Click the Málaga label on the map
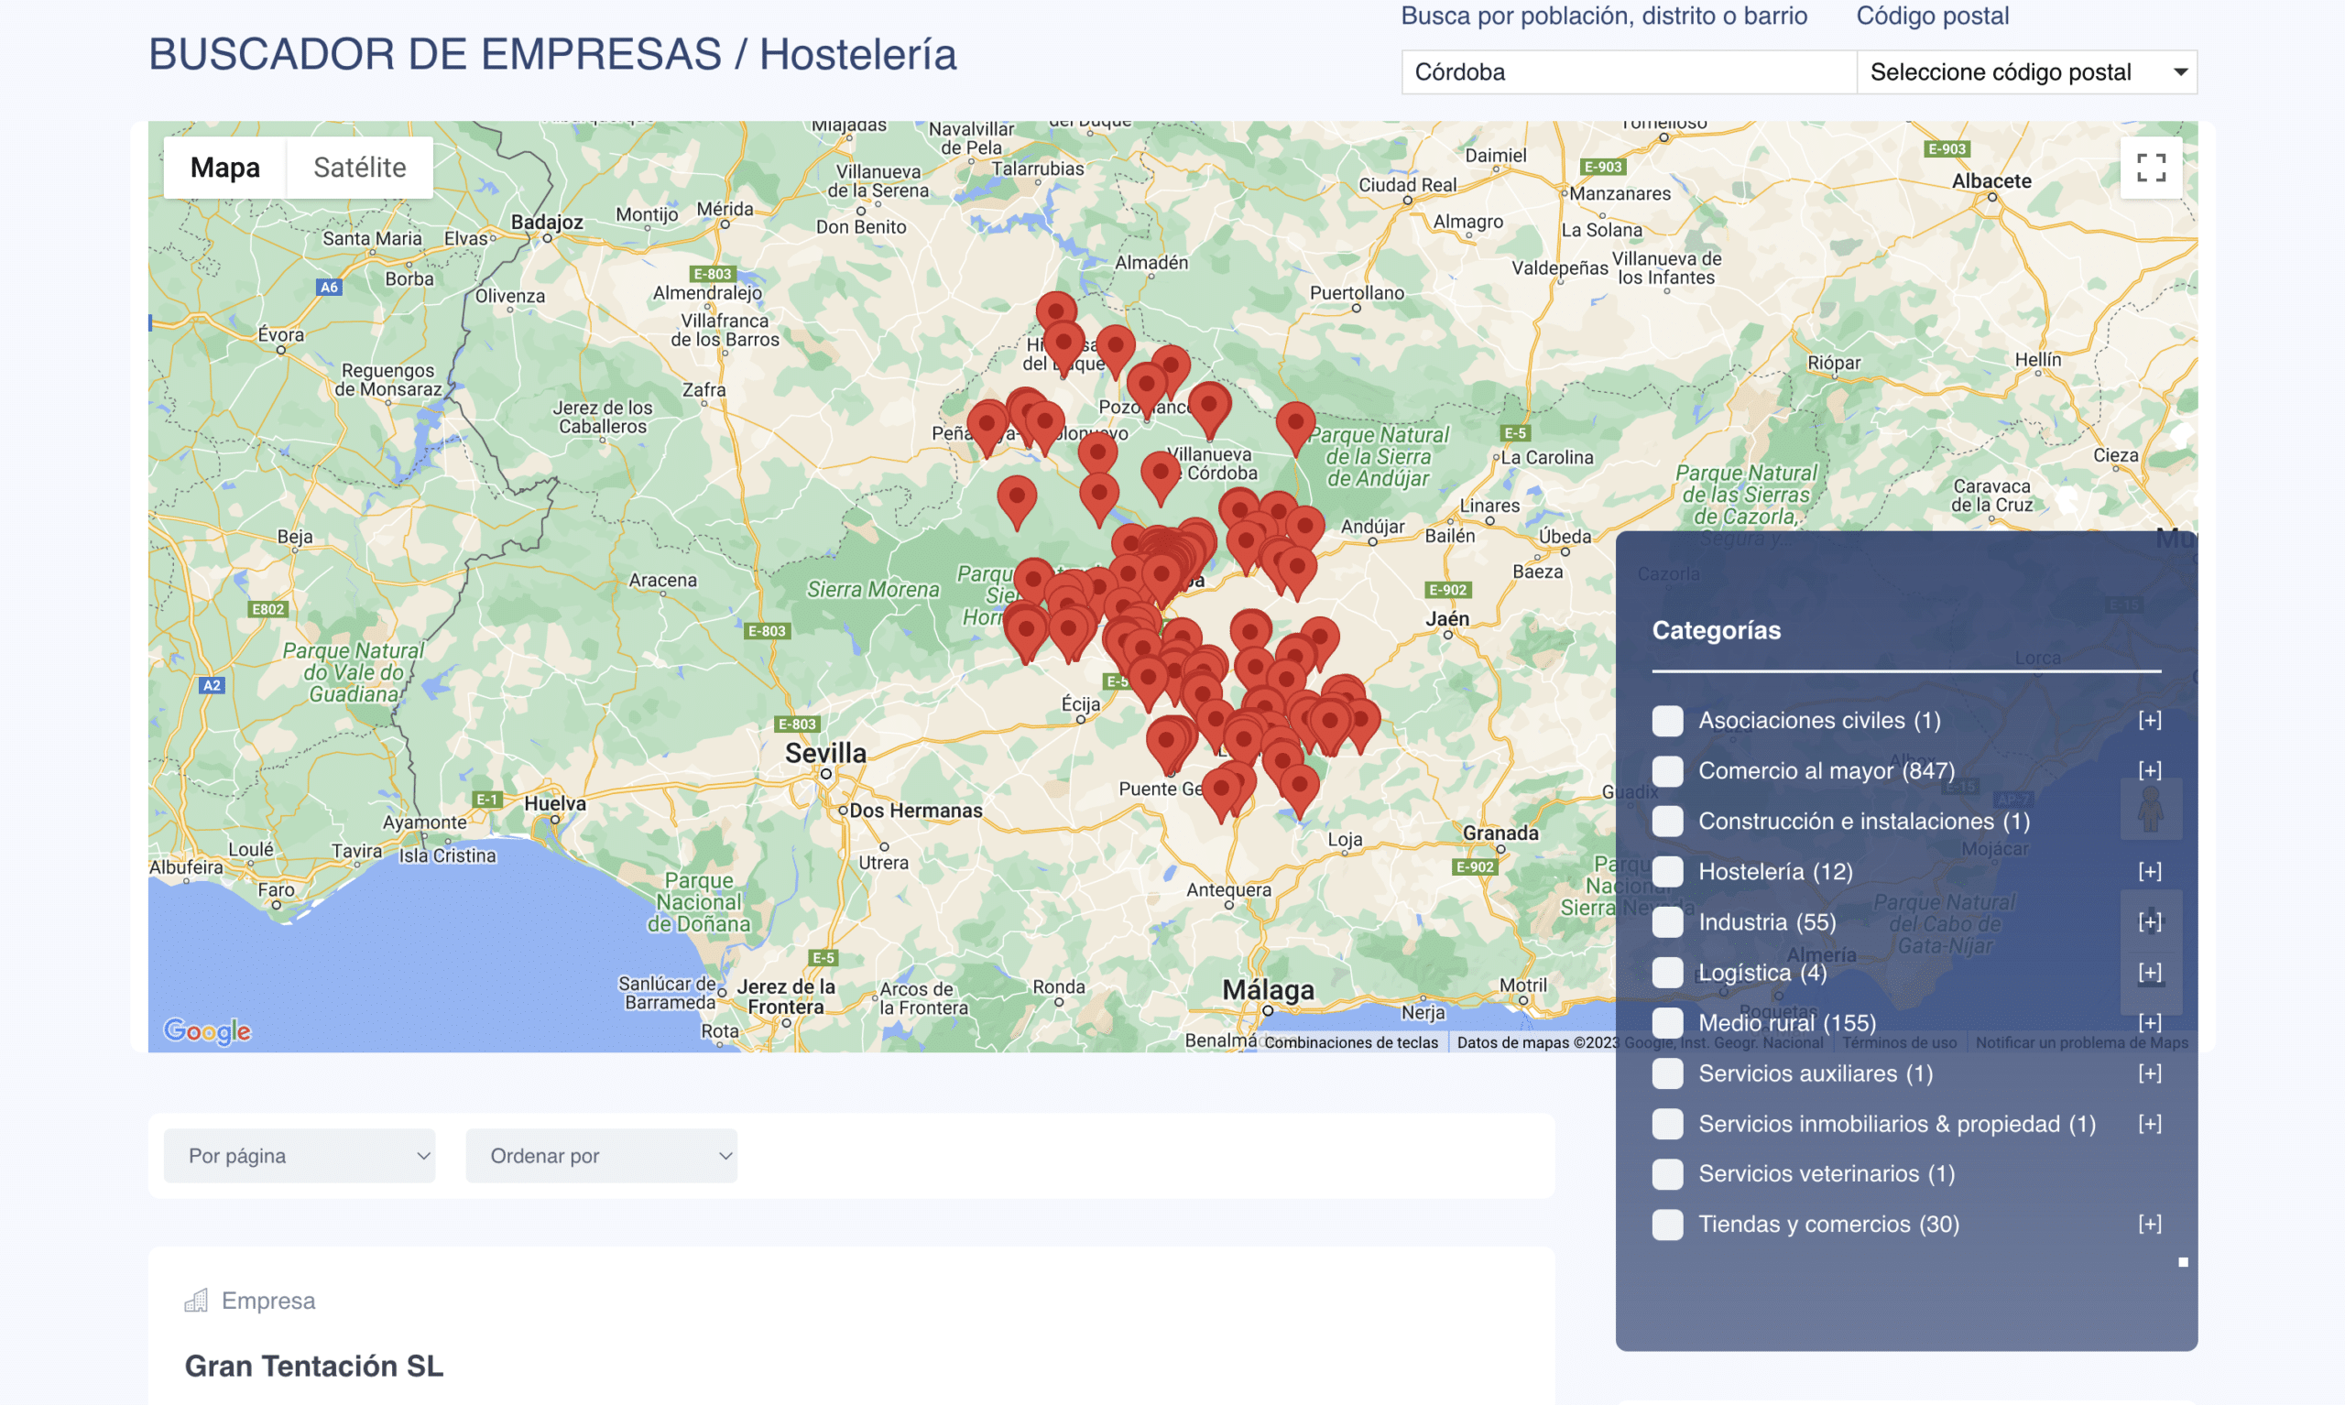This screenshot has width=2345, height=1405. [x=1268, y=989]
